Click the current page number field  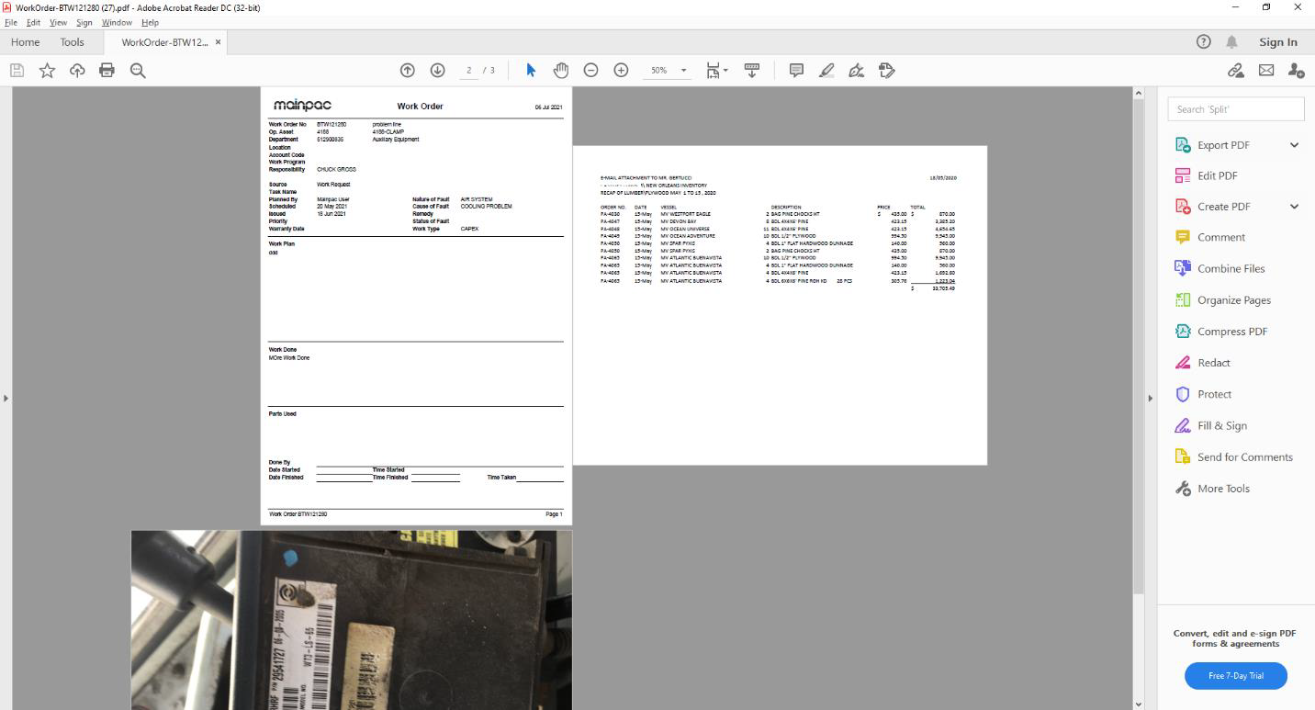tap(468, 71)
